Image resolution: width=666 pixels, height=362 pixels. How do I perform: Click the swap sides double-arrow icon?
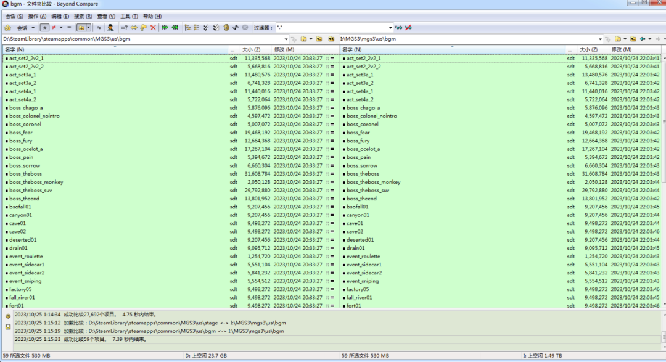(x=134, y=28)
